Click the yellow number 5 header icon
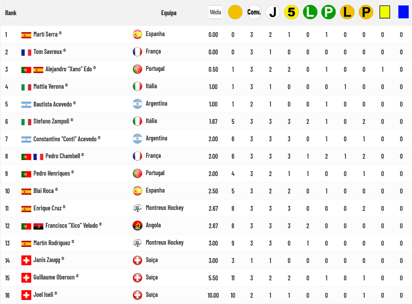This screenshot has width=412, height=304. 291,12
